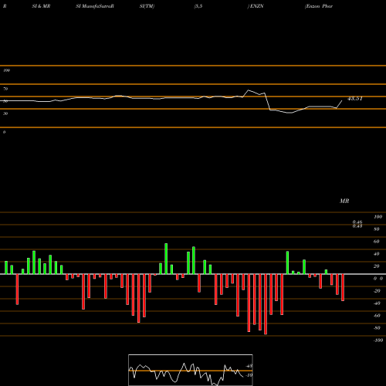
Task: Click the 60 label on histogram scale
Action: pyautogui.click(x=377, y=242)
